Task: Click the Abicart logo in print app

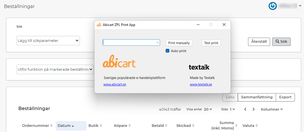Action: (x=119, y=62)
